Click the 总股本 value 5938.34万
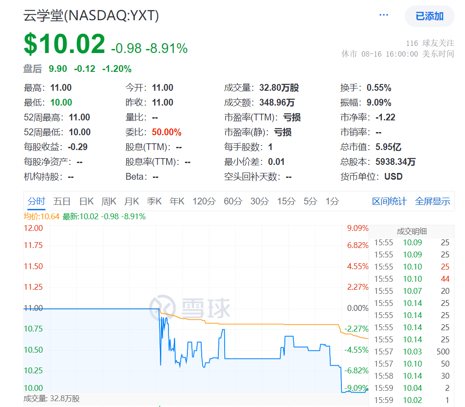 (x=395, y=162)
